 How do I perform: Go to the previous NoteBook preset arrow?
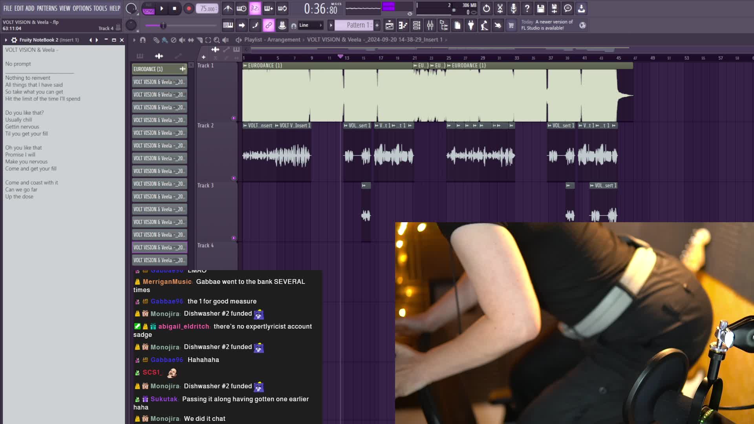(x=91, y=40)
